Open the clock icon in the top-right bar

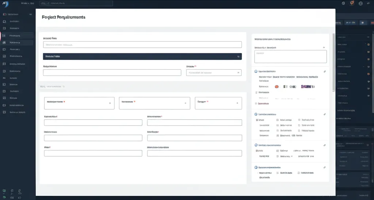click(x=343, y=3)
